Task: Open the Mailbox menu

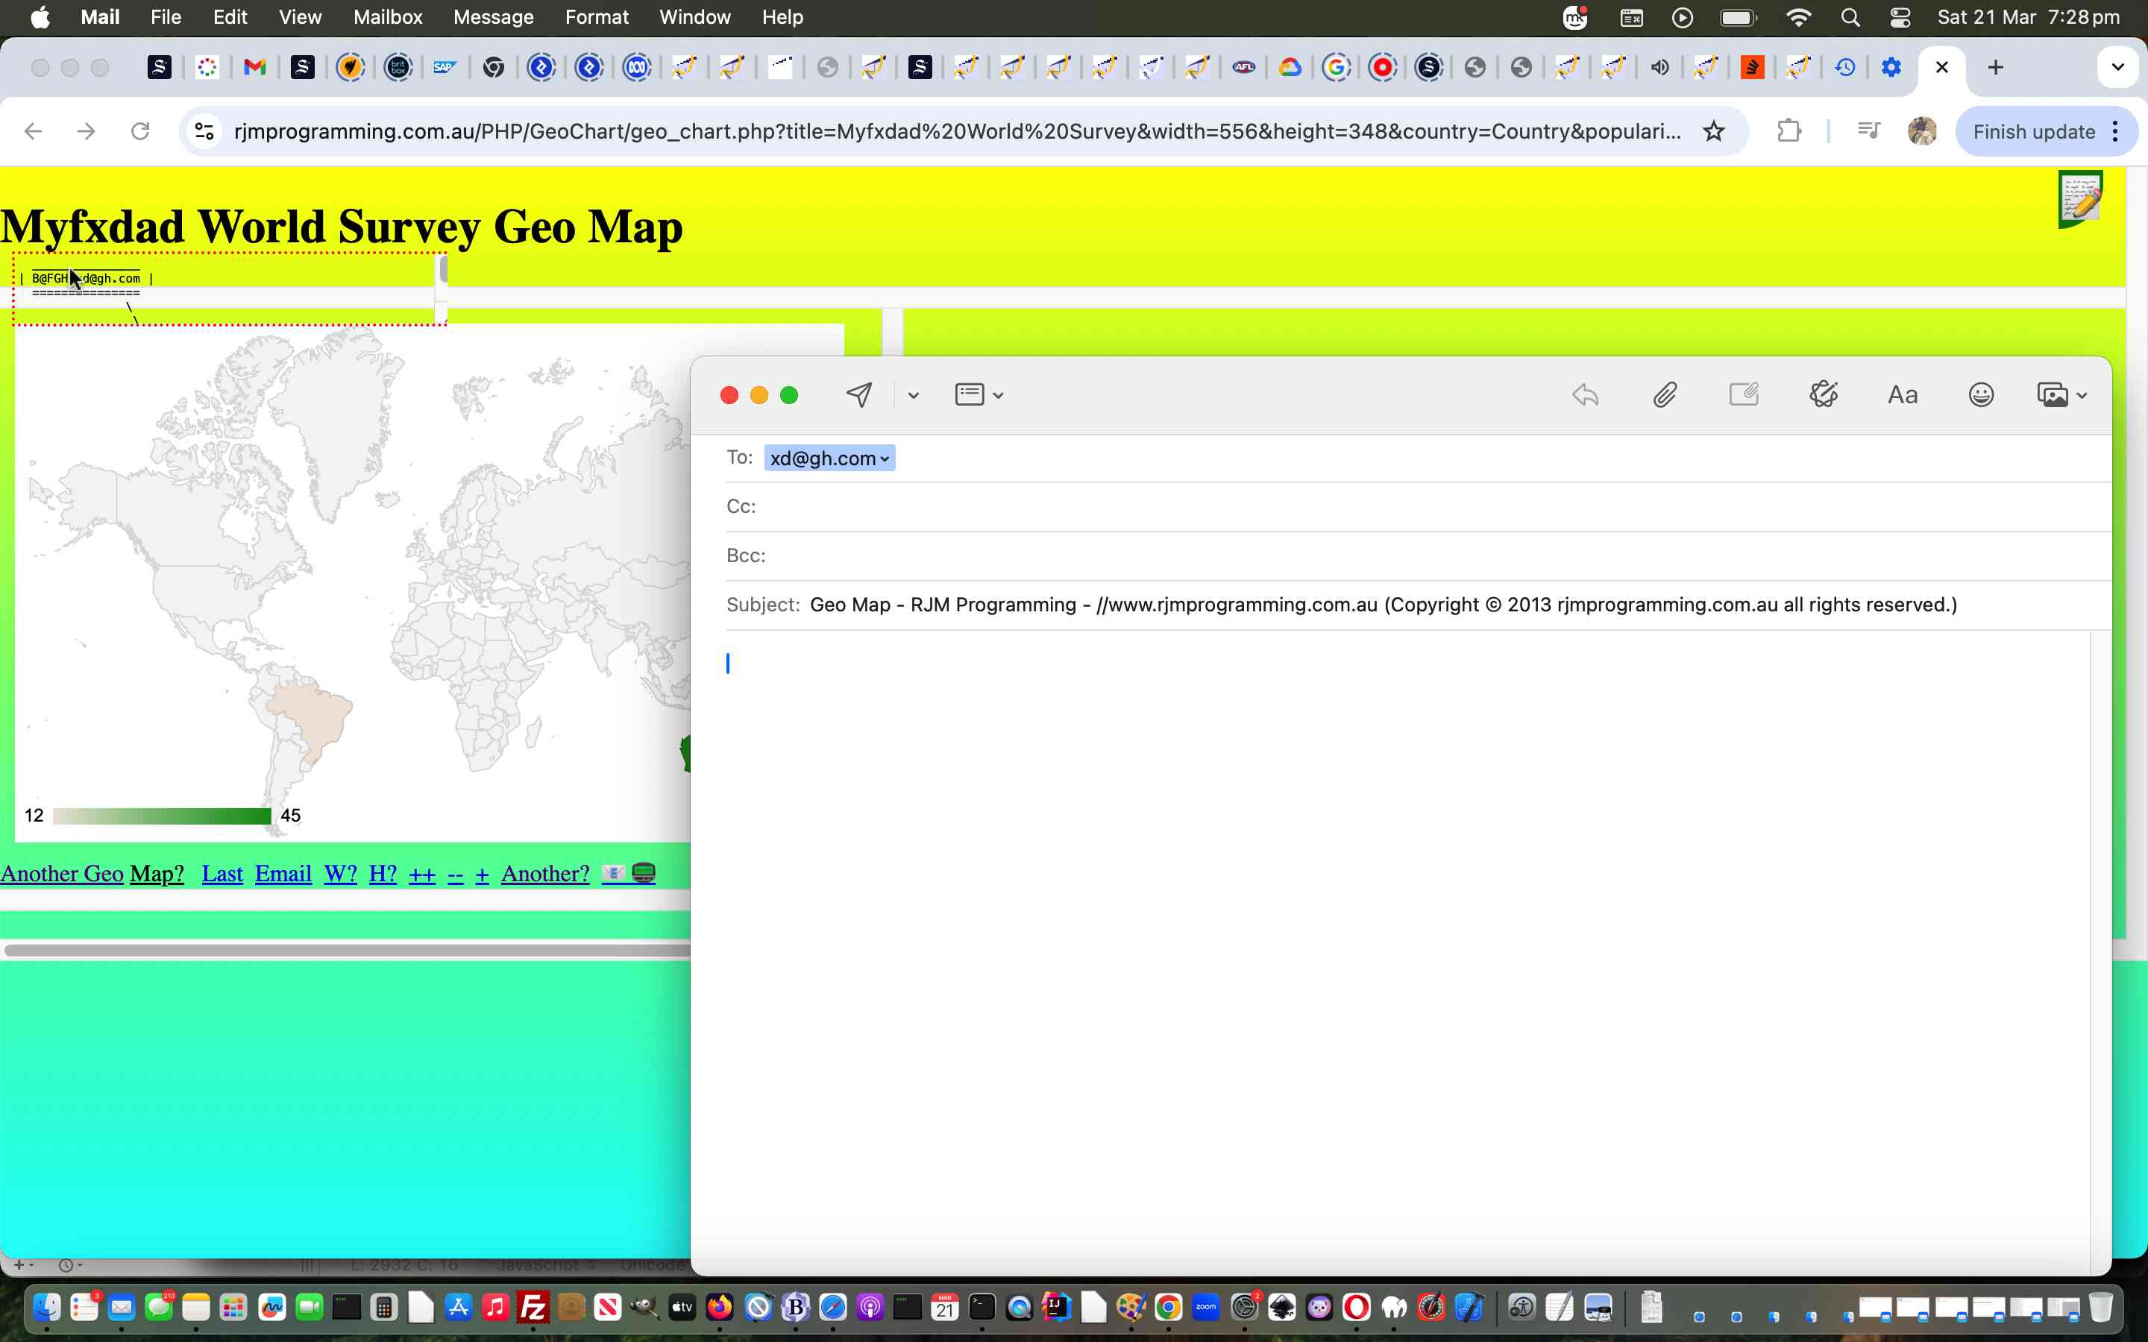Action: [x=387, y=17]
